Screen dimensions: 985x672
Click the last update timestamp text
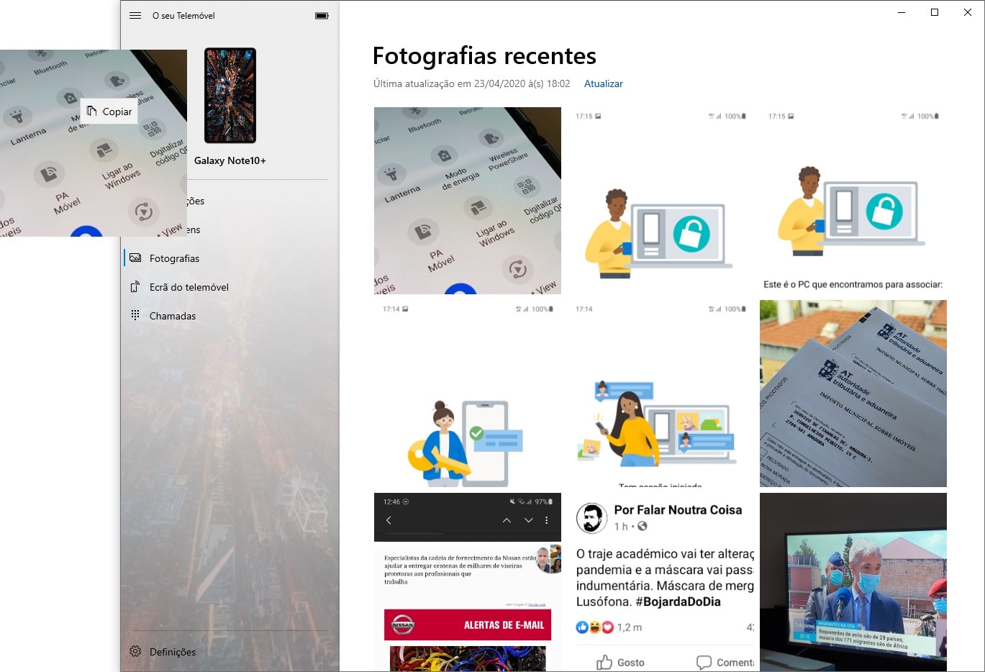(471, 83)
